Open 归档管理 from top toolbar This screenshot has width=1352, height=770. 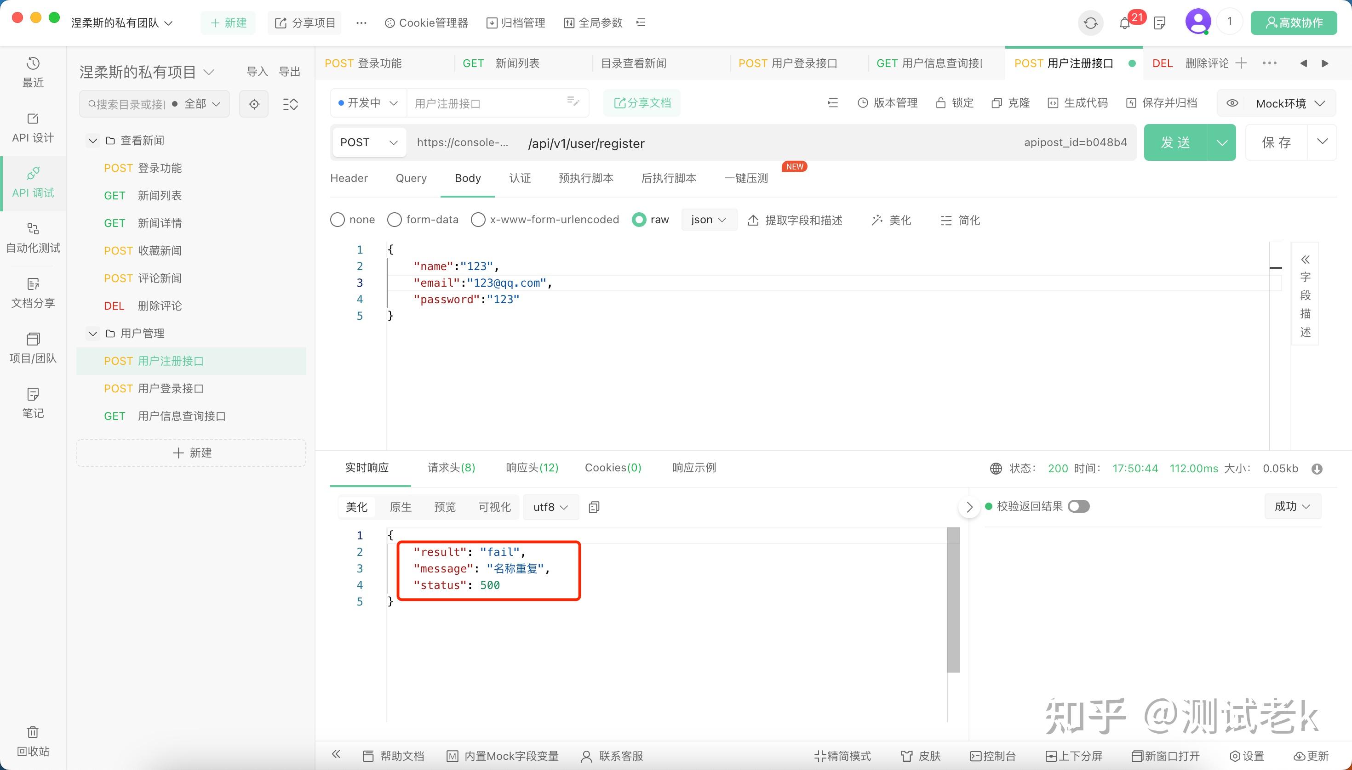[x=516, y=23]
